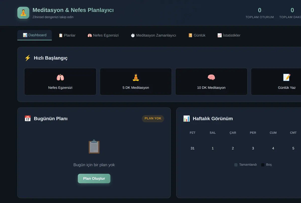Click the Meditasyon & Nefes Planlayıcı title

tap(73, 10)
